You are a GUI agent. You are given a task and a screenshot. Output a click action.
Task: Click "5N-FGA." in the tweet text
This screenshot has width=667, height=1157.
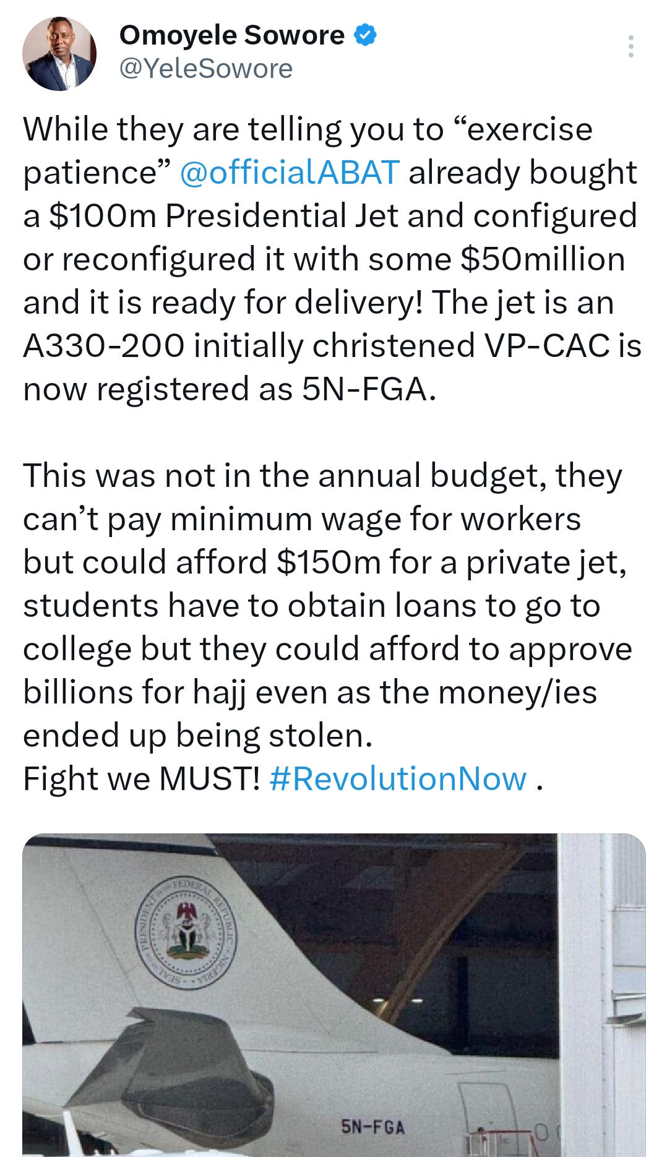[369, 389]
